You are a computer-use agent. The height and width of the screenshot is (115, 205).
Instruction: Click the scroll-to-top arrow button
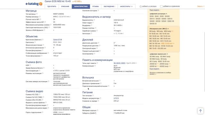pyautogui.click(x=201, y=111)
